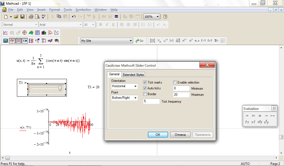Image resolution: width=284 pixels, height=166 pixels.
Task: Click the Minimum value field
Action: [x=181, y=88]
